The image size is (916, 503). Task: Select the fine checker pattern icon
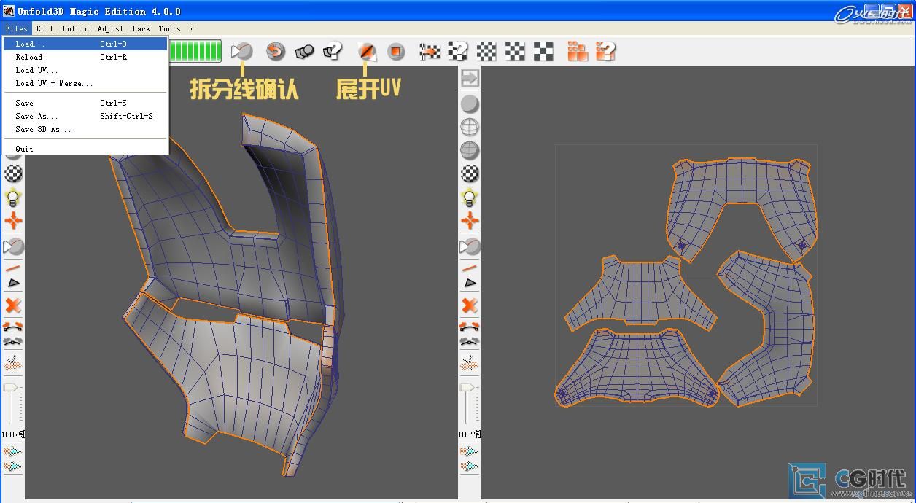pyautogui.click(x=486, y=51)
